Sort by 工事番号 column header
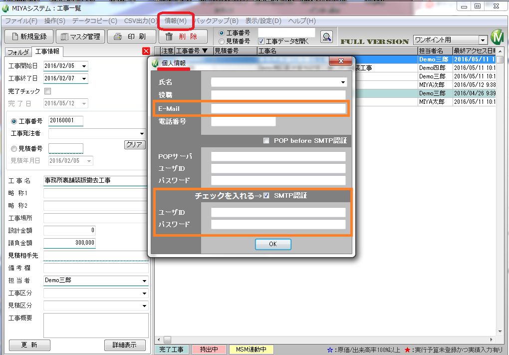Screen dimensions: 509x355 pos(194,51)
